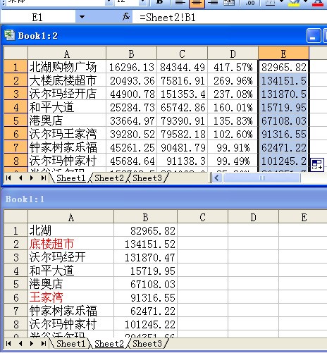Click the horizontal scrollbar thumb in Book1:2
Image resolution: width=327 pixels, height=353 pixels.
[262, 178]
